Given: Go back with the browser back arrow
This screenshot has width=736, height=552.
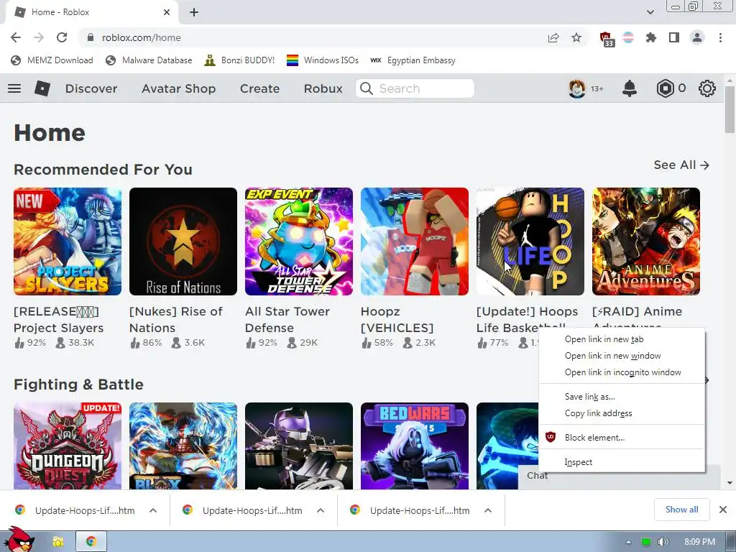Looking at the screenshot, I should pos(16,37).
